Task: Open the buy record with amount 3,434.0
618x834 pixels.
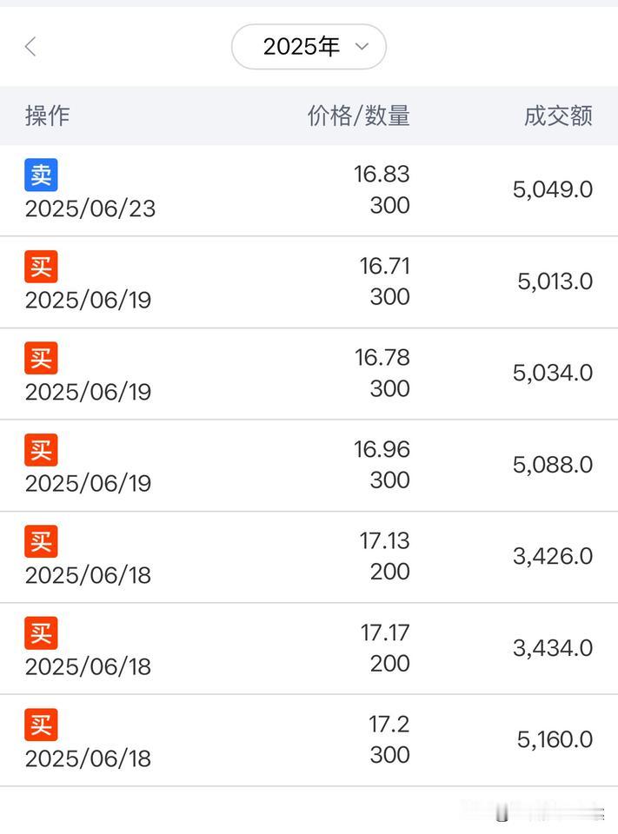Action: [x=309, y=648]
